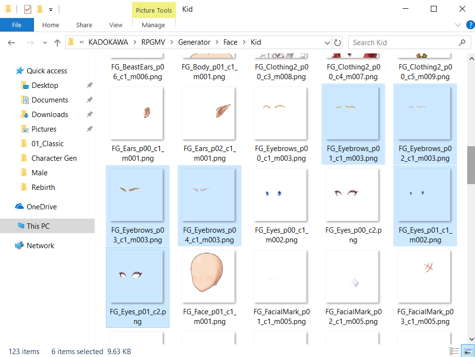Open the Manage Picture Tools tab
The image size is (475, 357).
[x=153, y=25]
